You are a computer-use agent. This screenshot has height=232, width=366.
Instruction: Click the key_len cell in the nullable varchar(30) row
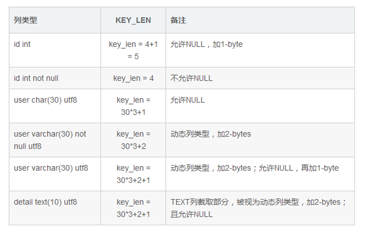[133, 174]
